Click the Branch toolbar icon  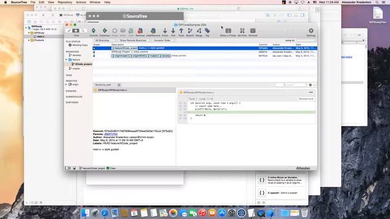(190, 31)
